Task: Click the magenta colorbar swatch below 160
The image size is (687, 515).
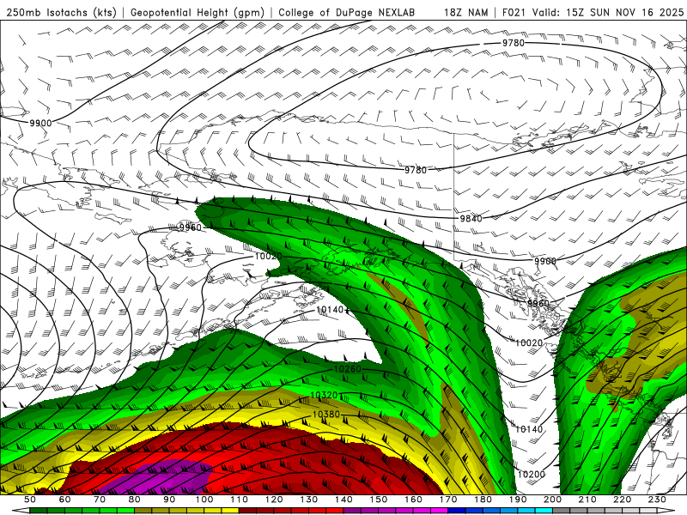Action: [x=423, y=511]
